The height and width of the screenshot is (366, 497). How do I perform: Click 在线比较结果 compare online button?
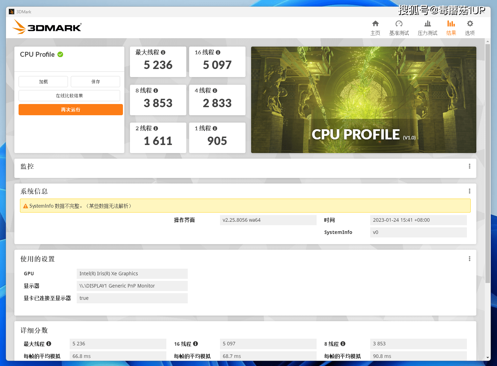coord(69,96)
